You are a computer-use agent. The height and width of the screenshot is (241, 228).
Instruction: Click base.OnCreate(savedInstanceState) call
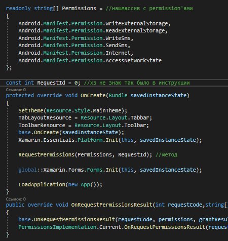[x=71, y=133]
